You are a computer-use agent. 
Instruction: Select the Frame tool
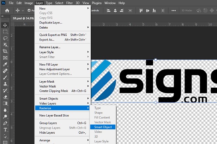pyautogui.click(x=5, y=58)
